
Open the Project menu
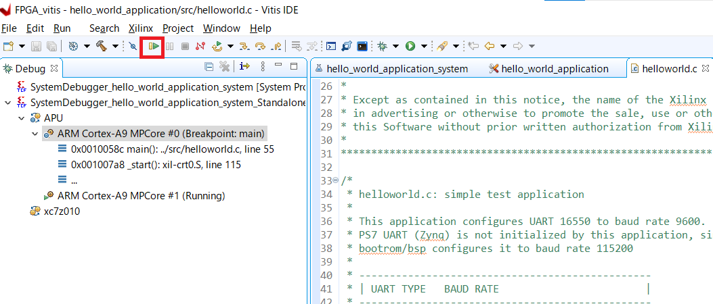coord(178,28)
